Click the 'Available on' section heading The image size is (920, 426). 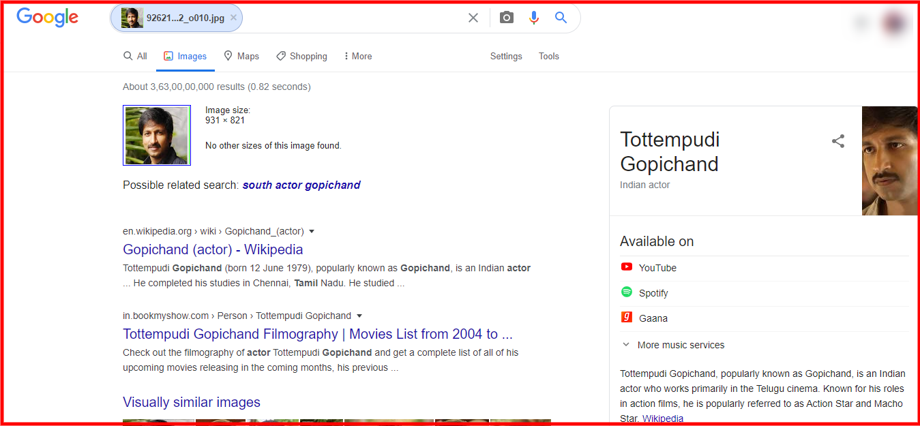(657, 241)
